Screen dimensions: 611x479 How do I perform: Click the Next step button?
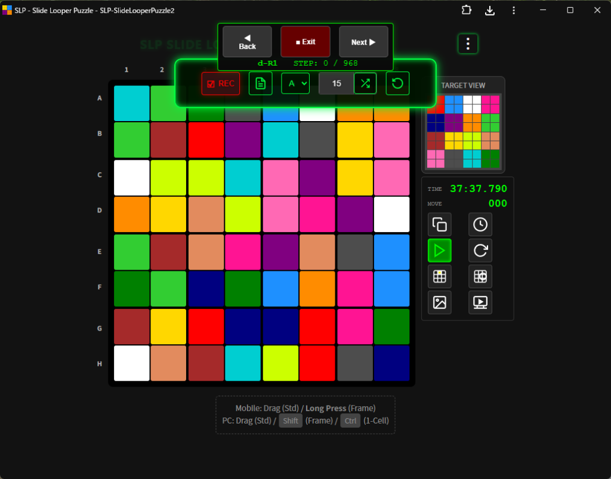pos(363,42)
